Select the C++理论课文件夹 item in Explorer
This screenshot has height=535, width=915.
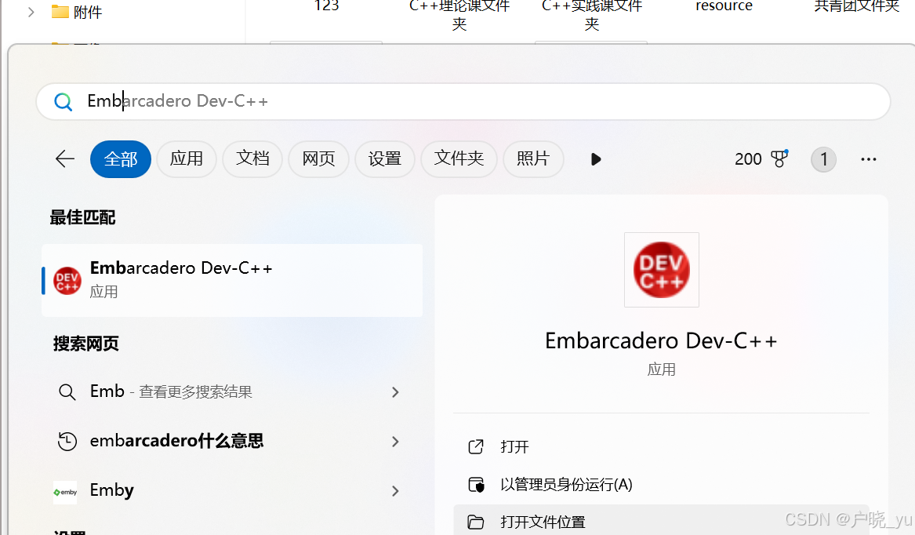click(x=459, y=15)
